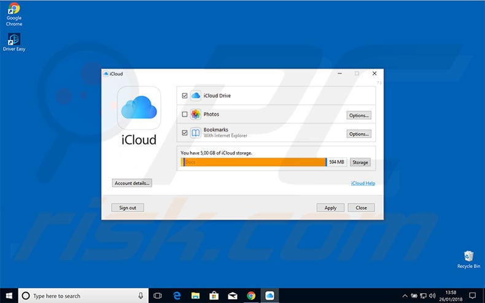
Task: Open Mail app from taskbar
Action: (232, 296)
